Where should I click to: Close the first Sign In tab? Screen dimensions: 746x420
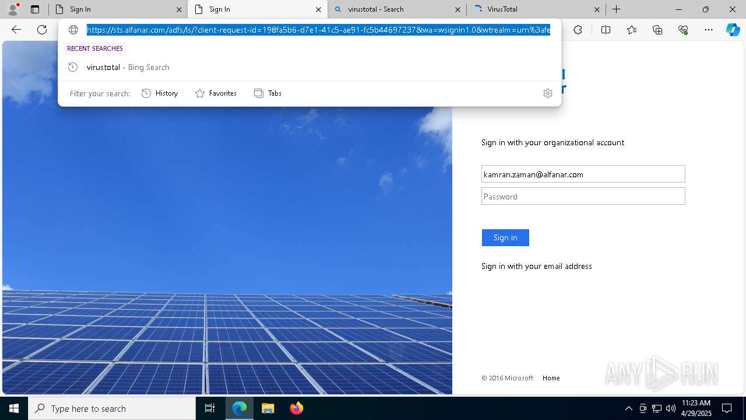coord(179,9)
